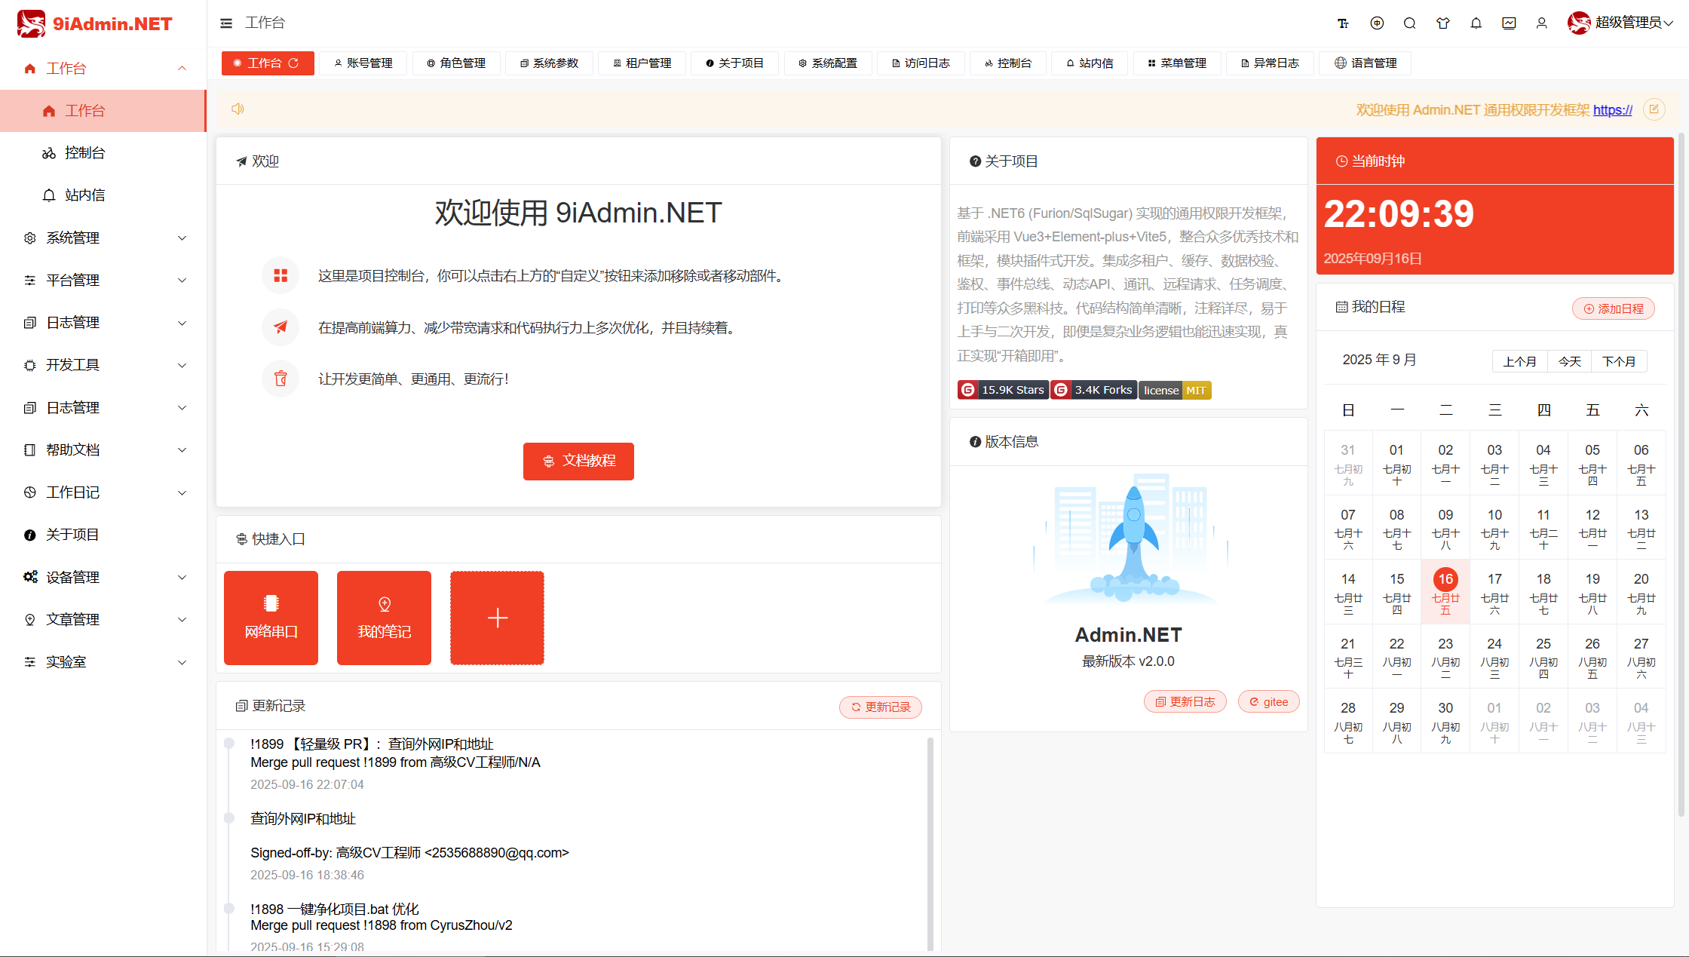Image resolution: width=1689 pixels, height=957 pixels.
Task: Click the sidebar collapse hamburger icon
Action: (225, 23)
